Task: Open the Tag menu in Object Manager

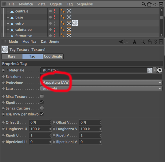Action: 69,4
